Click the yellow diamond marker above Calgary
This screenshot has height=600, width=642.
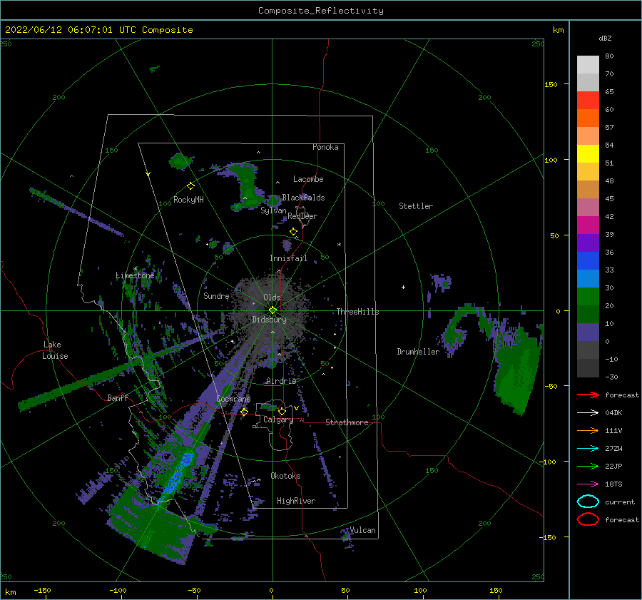pos(282,411)
